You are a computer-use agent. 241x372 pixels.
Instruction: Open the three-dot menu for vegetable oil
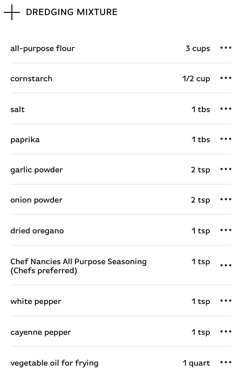[226, 362]
